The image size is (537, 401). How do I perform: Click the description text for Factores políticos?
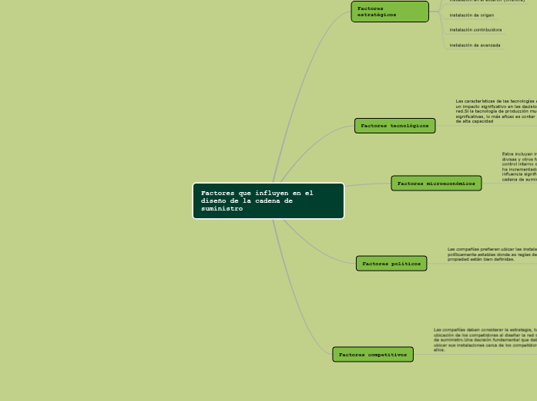[492, 254]
